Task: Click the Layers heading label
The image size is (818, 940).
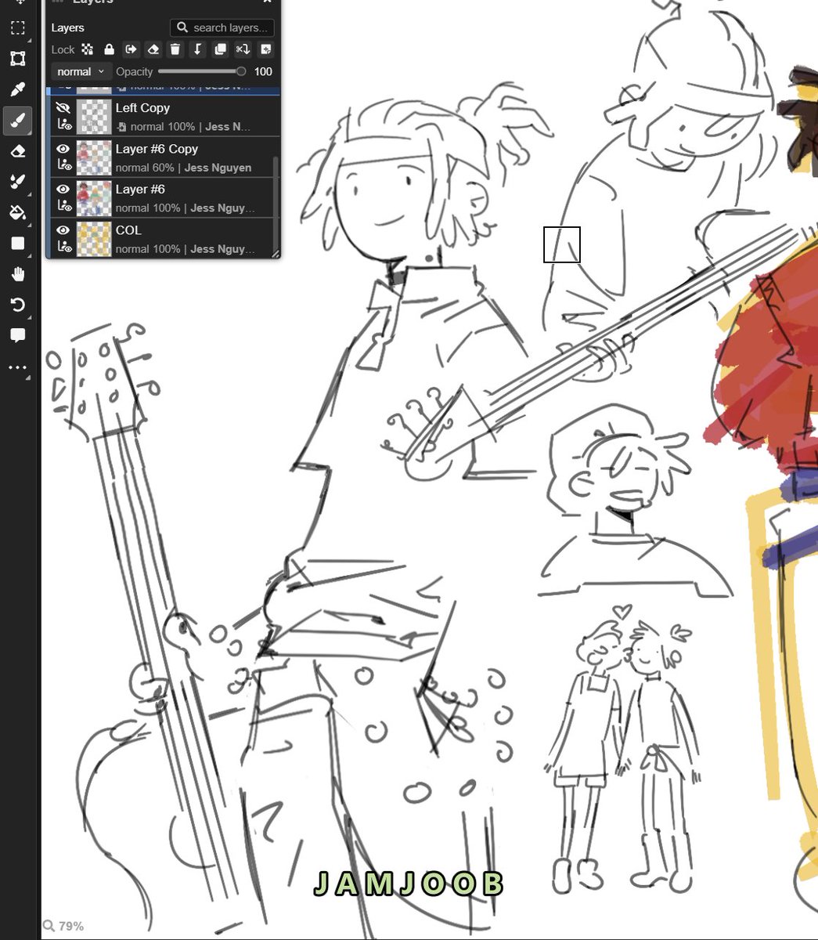Action: (67, 27)
